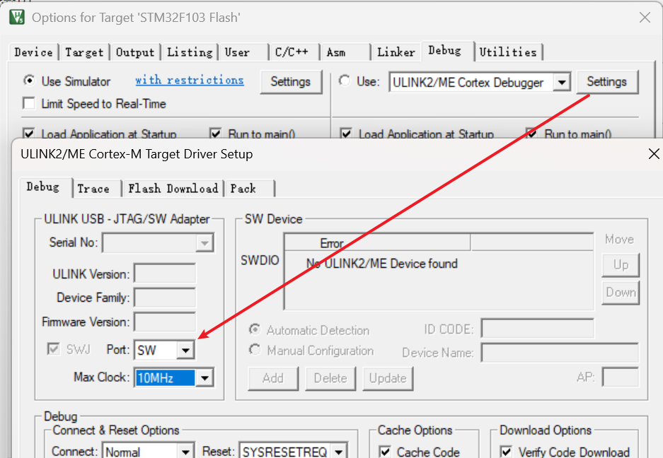Click the Move Down button
The width and height of the screenshot is (663, 458).
621,293
